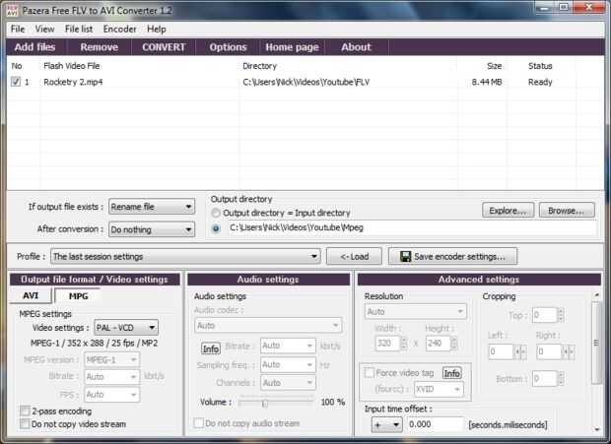Viewport: 611px width, 444px height.
Task: Select the custom output directory radio button
Action: pos(216,228)
